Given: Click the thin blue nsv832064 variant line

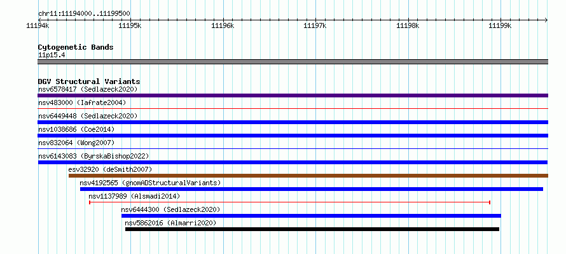Looking at the screenshot, I should click(x=293, y=148).
